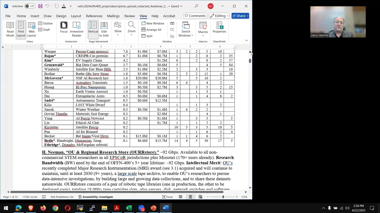This screenshot has width=380, height=213.
Task: Toggle Text Predictions: On
Action: [x=62, y=197]
